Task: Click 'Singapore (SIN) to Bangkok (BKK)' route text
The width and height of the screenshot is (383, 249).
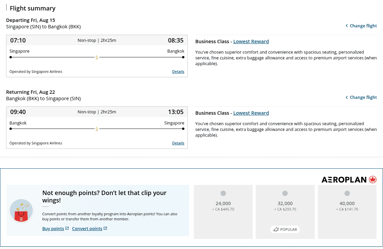Action: pyautogui.click(x=44, y=27)
